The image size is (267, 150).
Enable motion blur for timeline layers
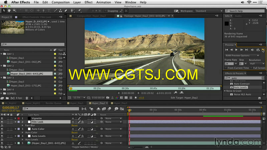coord(109,109)
